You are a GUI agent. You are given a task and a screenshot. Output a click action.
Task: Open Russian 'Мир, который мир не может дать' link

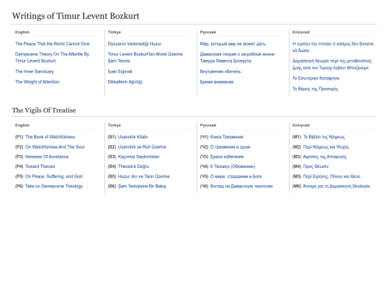coord(233,44)
